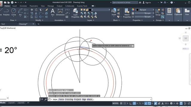Switch to the Annotate ribbon tab
Screen dimensions: 191x107
23,6
